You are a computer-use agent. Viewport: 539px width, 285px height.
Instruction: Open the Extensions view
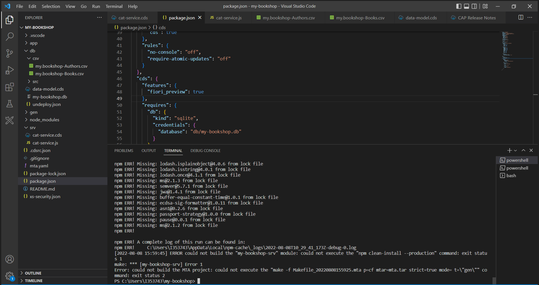coord(10,87)
